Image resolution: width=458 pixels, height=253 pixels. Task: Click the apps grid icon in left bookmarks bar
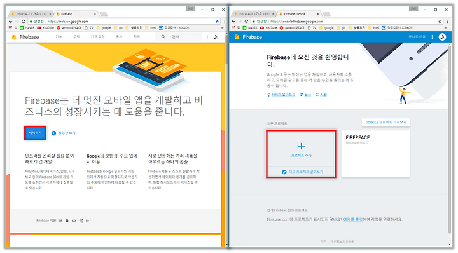(x=11, y=28)
